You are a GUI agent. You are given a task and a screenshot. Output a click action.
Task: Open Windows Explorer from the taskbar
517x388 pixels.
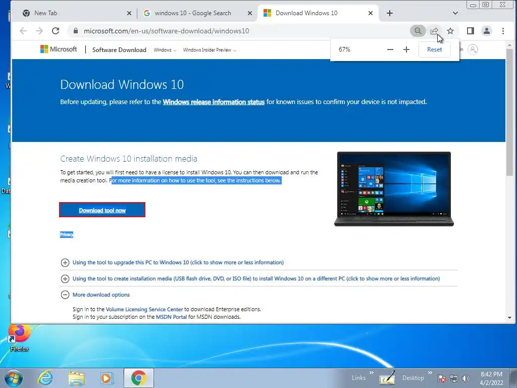[76, 378]
